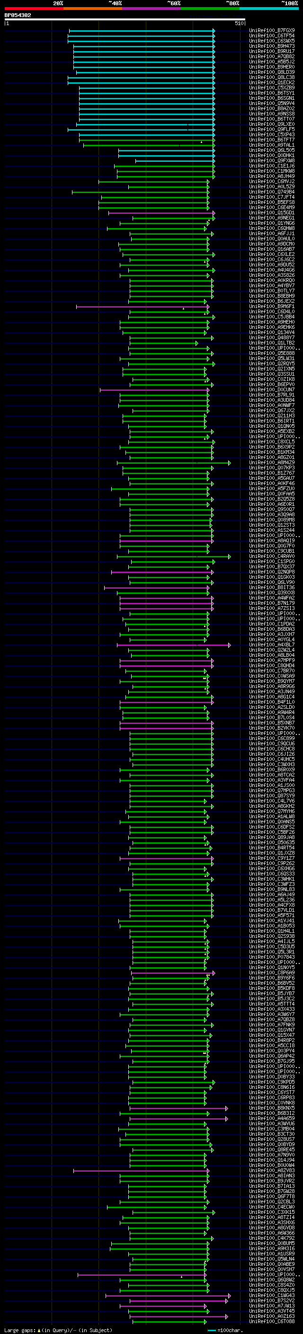Select UniRef100_Q5N9V4 label
The width and height of the screenshot is (303, 1334).
272,104
